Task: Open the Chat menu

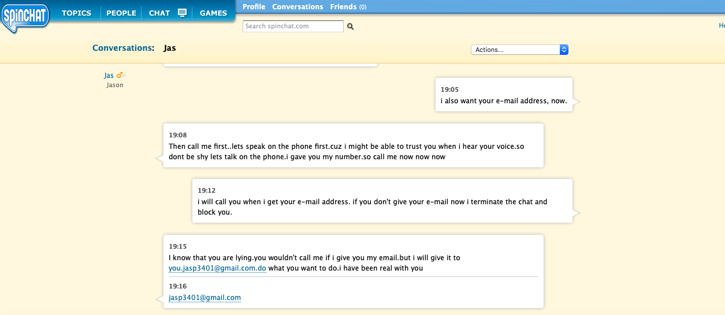Action: [159, 13]
